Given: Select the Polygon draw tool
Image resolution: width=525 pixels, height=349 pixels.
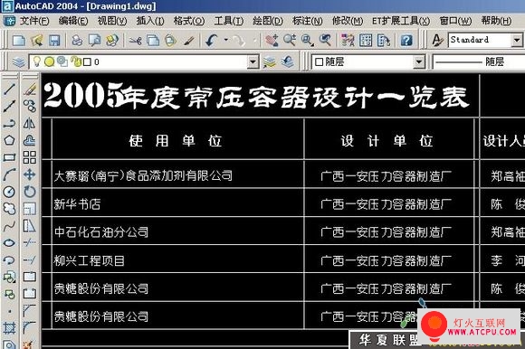Looking at the screenshot, I should (x=9, y=140).
